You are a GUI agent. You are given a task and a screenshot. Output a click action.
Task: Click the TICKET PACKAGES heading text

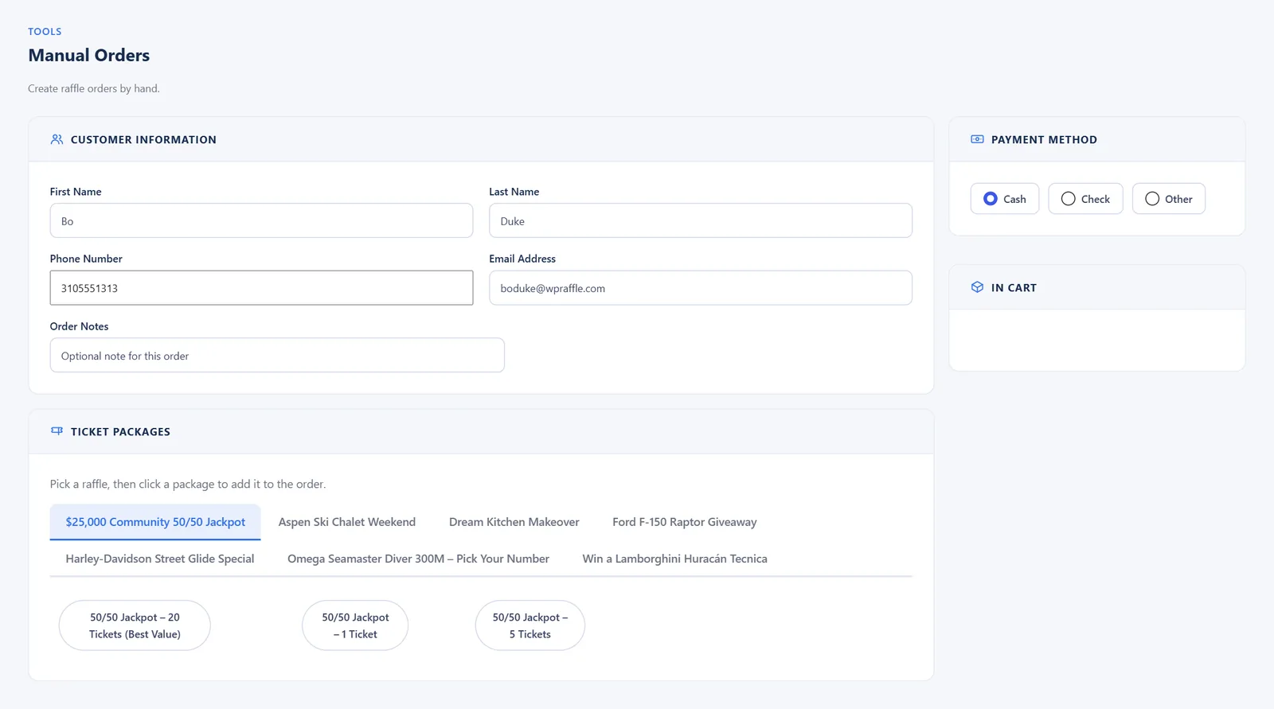point(120,431)
